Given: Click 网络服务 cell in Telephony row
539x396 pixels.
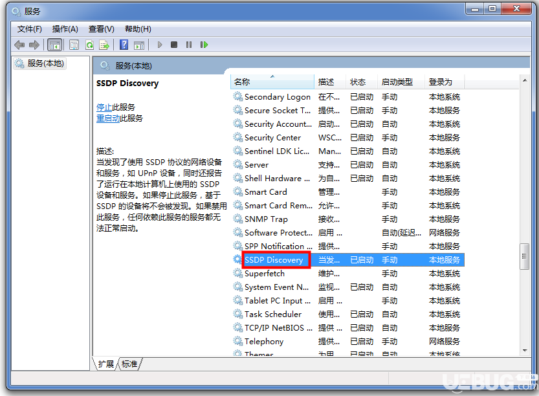Looking at the screenshot, I should (444, 342).
